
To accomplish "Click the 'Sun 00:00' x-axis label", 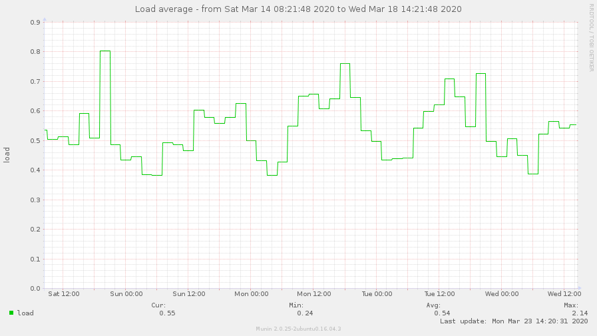I will [x=126, y=294].
